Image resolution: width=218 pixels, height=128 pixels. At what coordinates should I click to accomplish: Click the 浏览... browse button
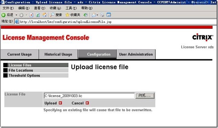click(145, 95)
